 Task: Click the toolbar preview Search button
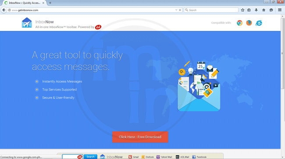point(90,157)
